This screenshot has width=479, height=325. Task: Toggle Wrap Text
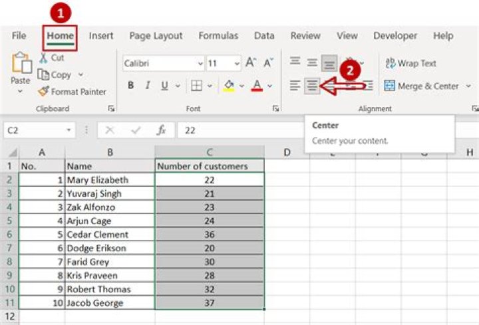pyautogui.click(x=410, y=63)
